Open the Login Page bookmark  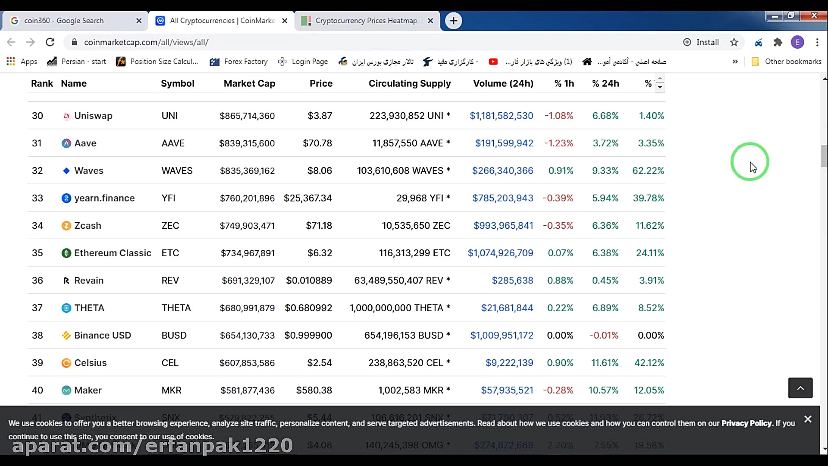click(x=303, y=62)
